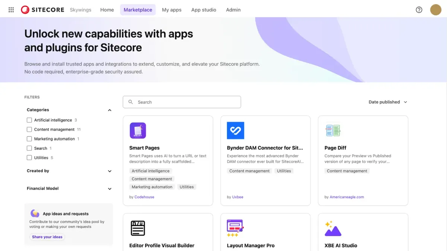Open the XBE AI Studio title
Viewport: 447px width, 251px height.
pyautogui.click(x=341, y=245)
